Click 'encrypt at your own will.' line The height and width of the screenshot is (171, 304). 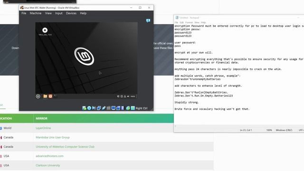tap(193, 52)
